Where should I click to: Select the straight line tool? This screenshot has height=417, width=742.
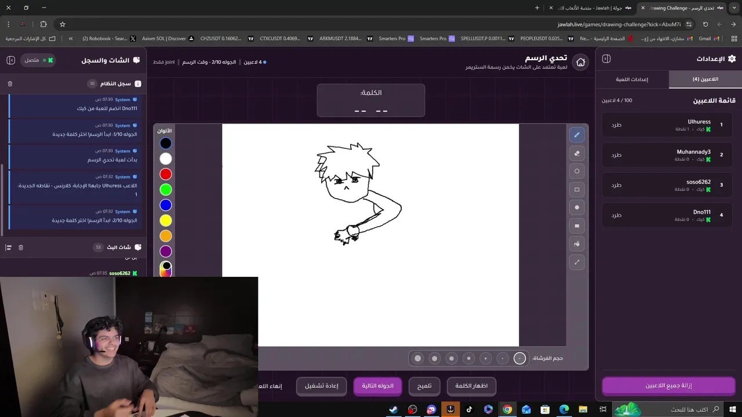tap(577, 262)
